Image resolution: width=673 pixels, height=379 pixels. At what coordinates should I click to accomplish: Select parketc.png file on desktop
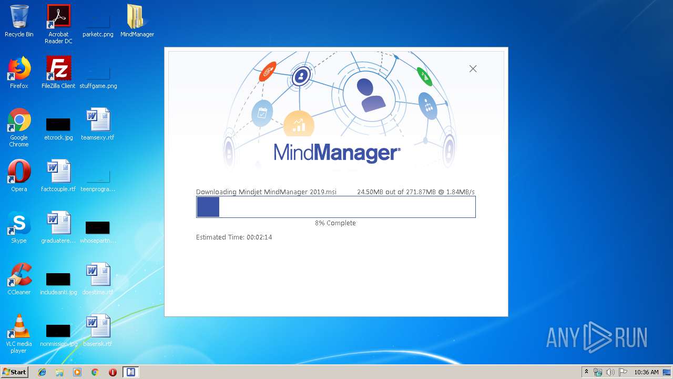(98, 24)
